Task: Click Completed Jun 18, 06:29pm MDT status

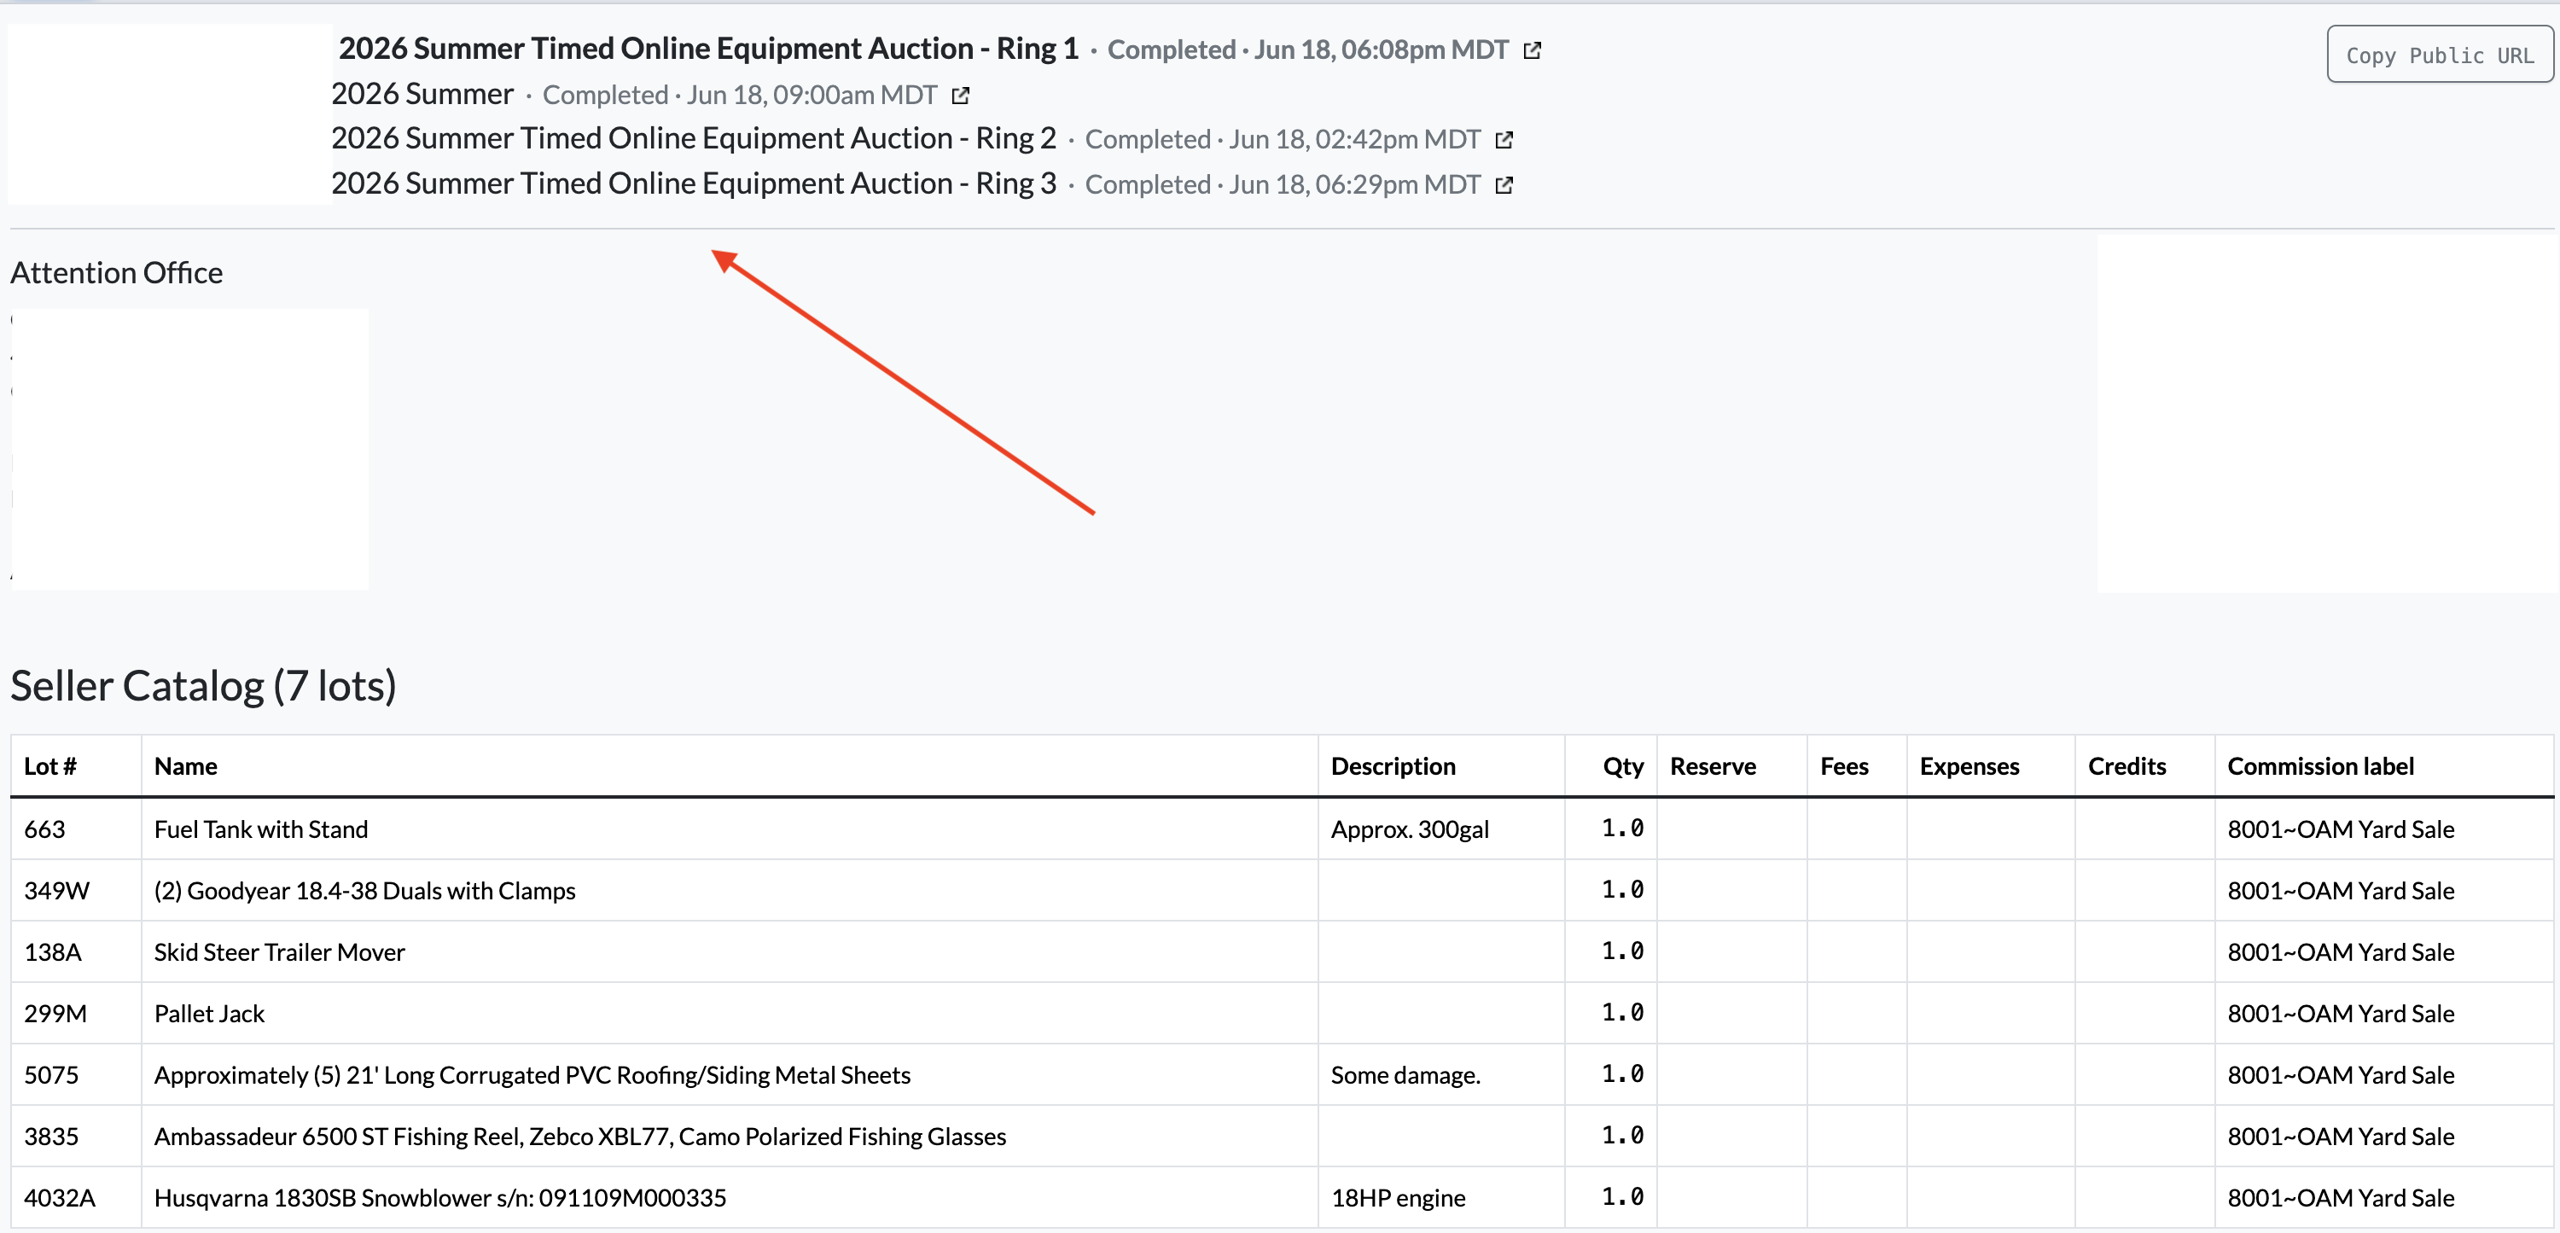Action: (x=1282, y=185)
